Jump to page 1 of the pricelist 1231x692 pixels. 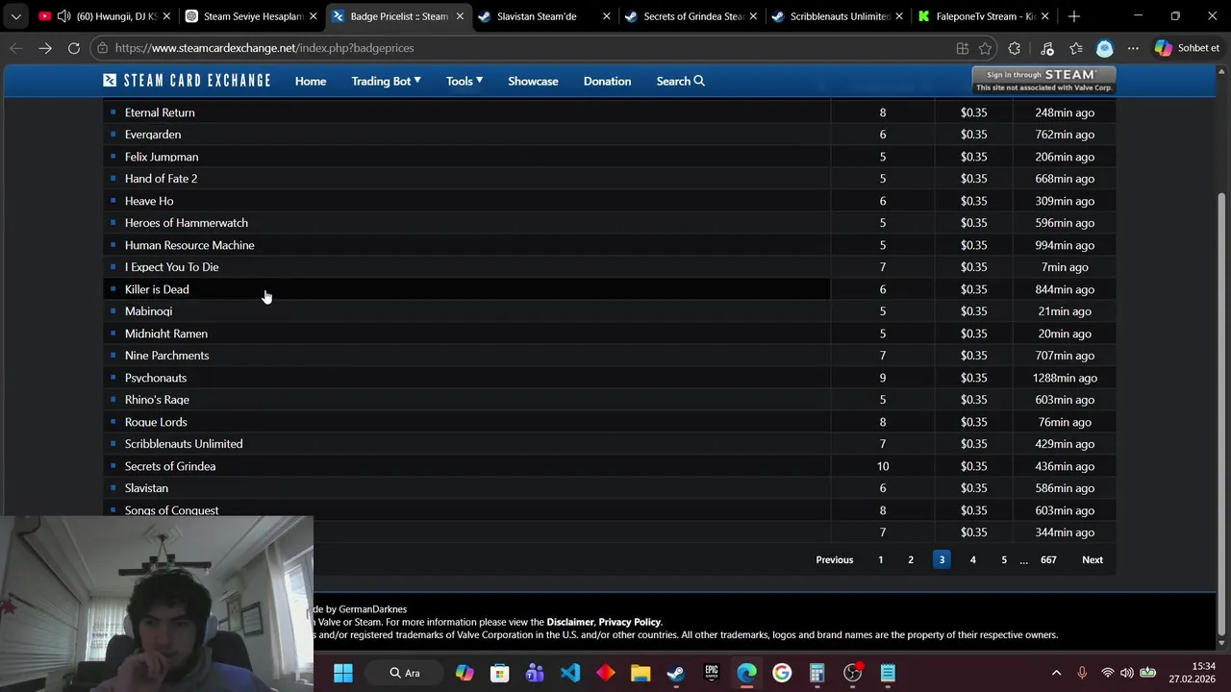tap(880, 559)
